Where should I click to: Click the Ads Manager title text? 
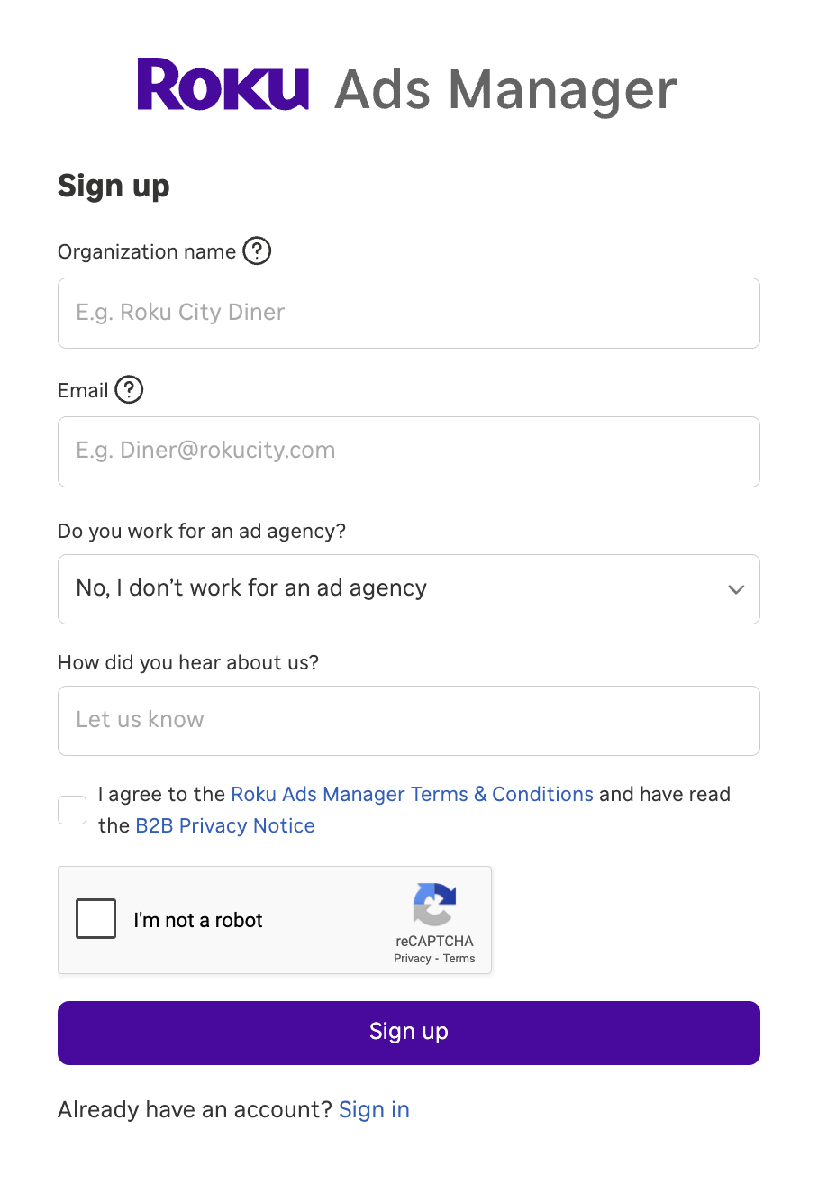pos(504,88)
